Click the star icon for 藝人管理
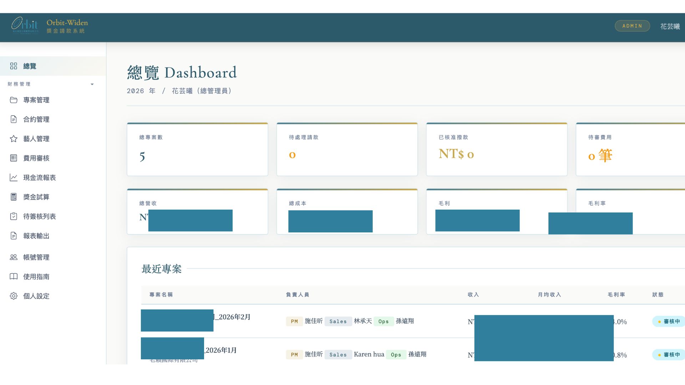This screenshot has width=685, height=385. point(14,139)
